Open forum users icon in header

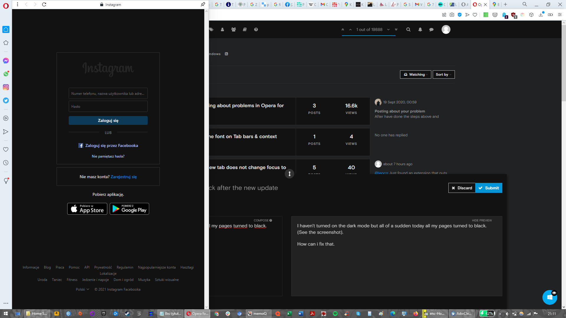(223, 29)
